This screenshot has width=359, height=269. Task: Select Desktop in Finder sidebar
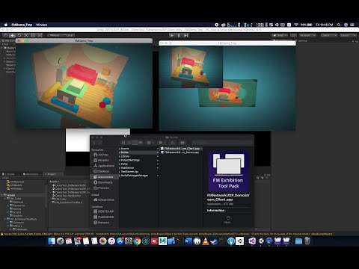tap(101, 171)
